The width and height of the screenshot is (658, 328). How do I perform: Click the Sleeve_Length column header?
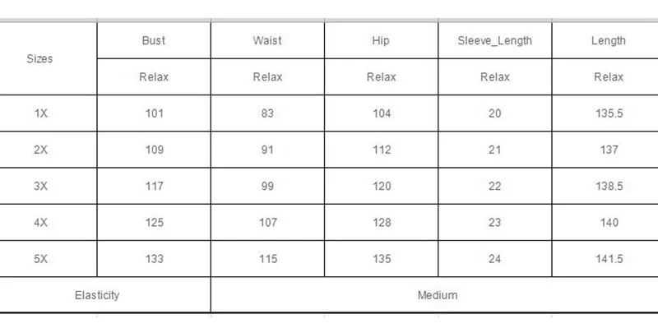point(495,40)
